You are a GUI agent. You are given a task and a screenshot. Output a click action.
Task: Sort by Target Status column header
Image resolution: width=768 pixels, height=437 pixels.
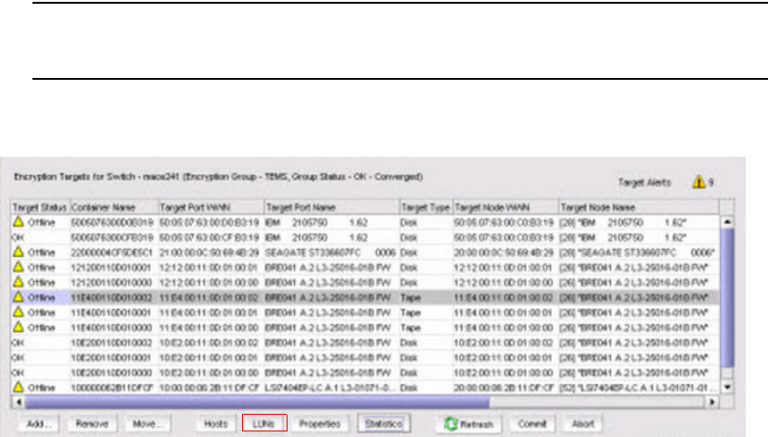pyautogui.click(x=39, y=209)
